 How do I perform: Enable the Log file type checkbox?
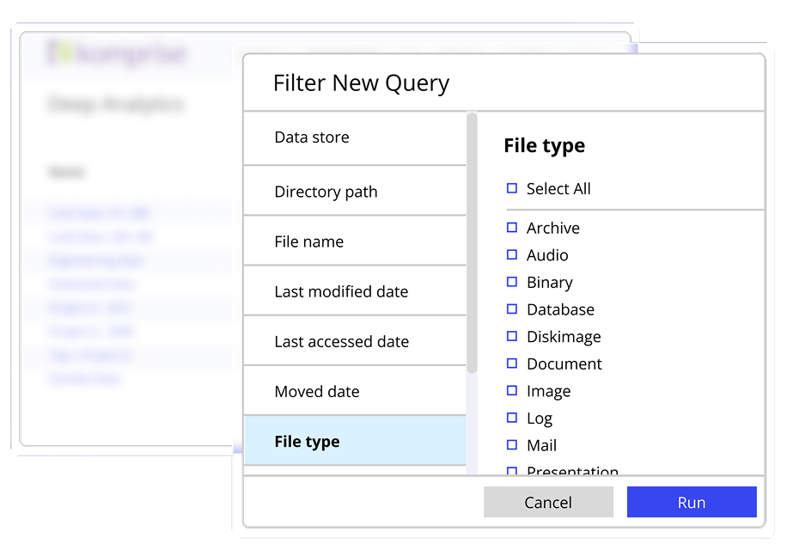[512, 418]
